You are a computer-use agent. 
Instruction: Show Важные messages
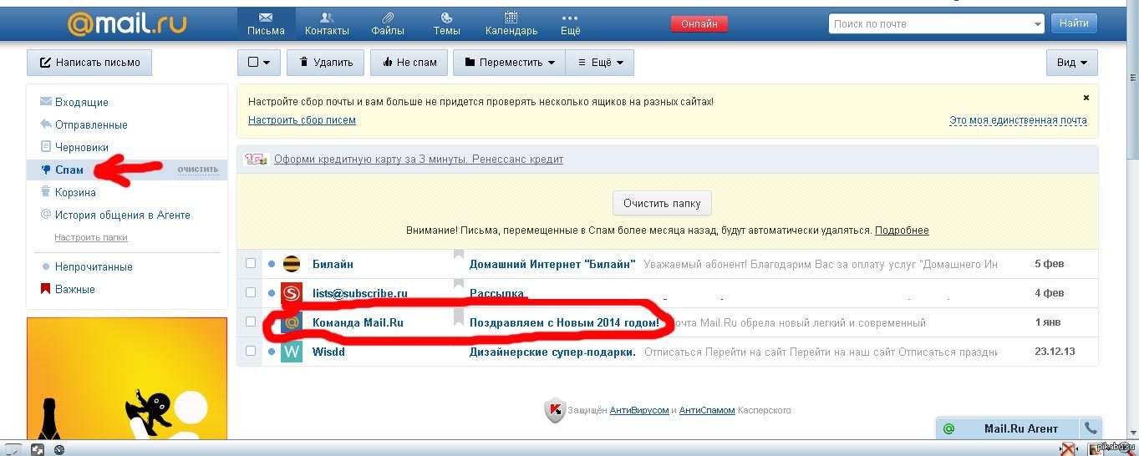pos(75,289)
